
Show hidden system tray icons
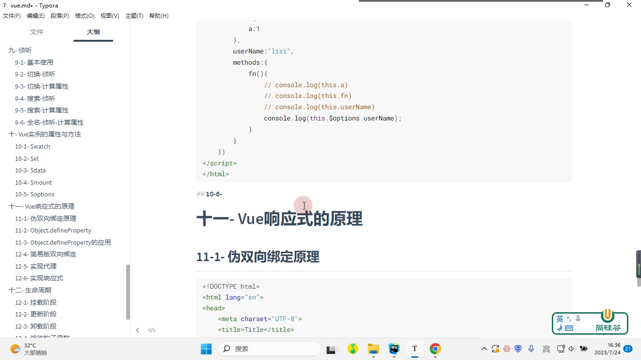click(x=484, y=349)
